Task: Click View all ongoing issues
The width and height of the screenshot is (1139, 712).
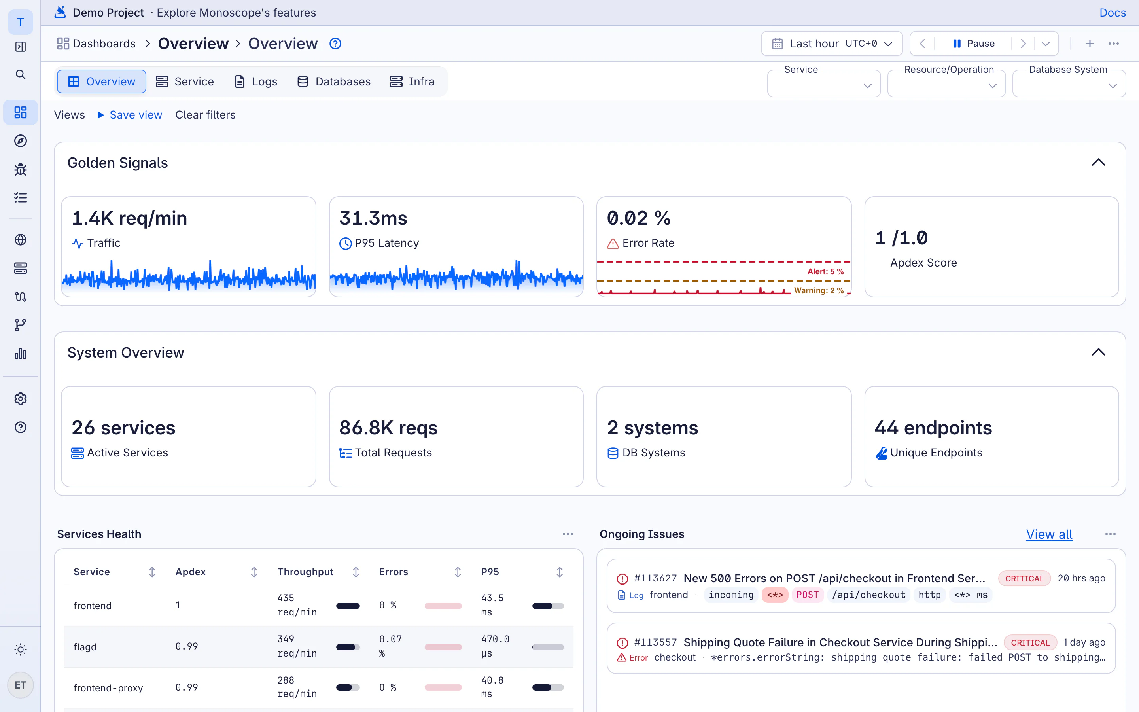Action: pyautogui.click(x=1049, y=534)
